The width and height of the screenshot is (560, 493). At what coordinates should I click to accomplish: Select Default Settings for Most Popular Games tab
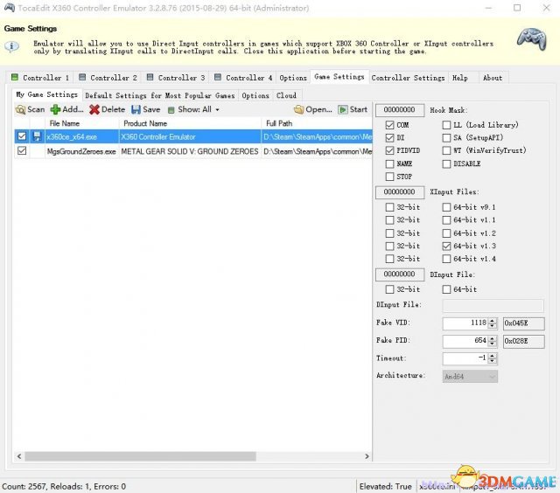(x=159, y=95)
